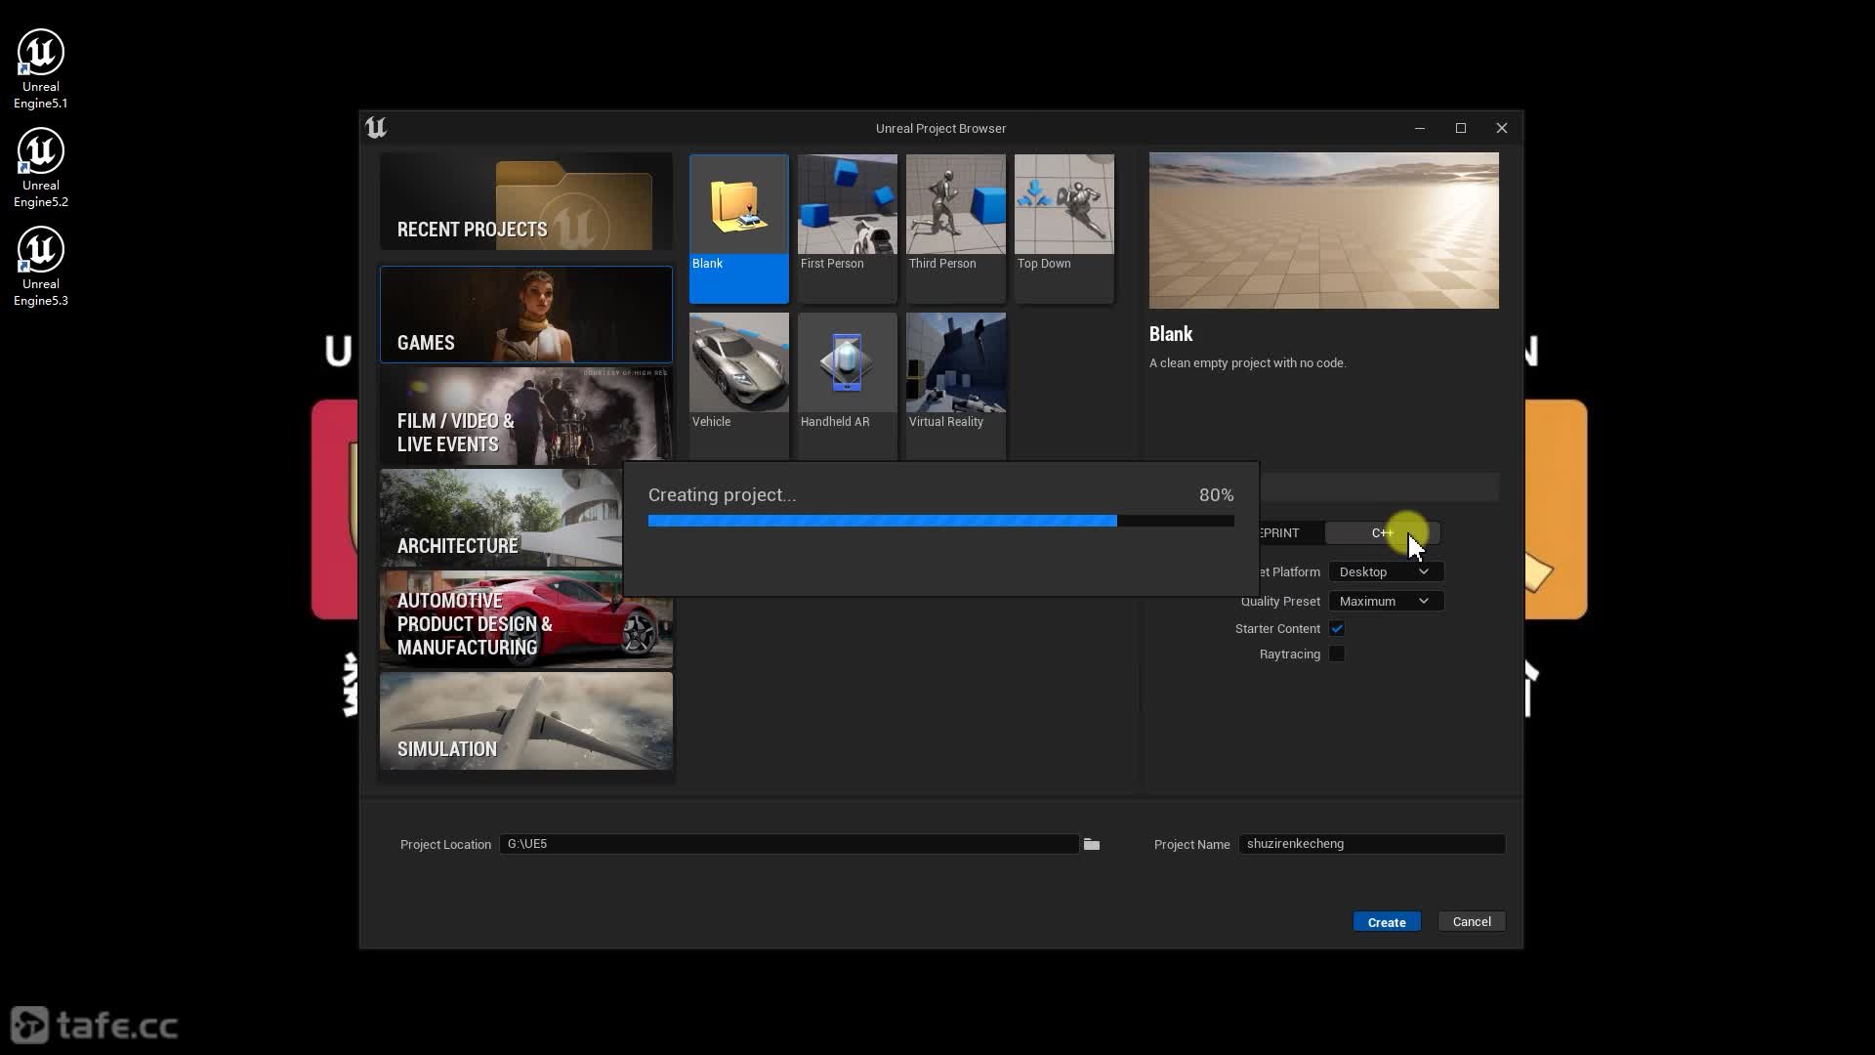Select the First Person template

coord(848,229)
